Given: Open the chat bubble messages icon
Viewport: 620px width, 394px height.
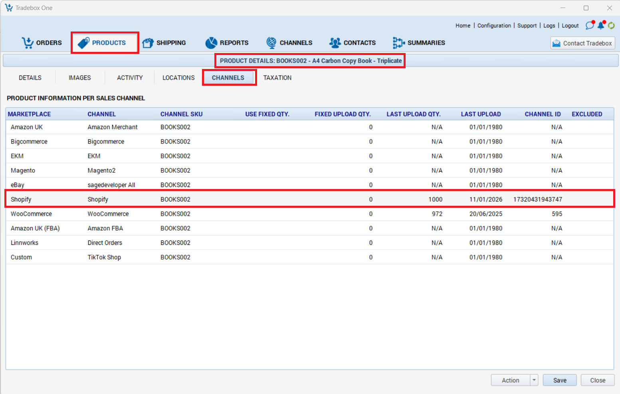Looking at the screenshot, I should pos(590,26).
